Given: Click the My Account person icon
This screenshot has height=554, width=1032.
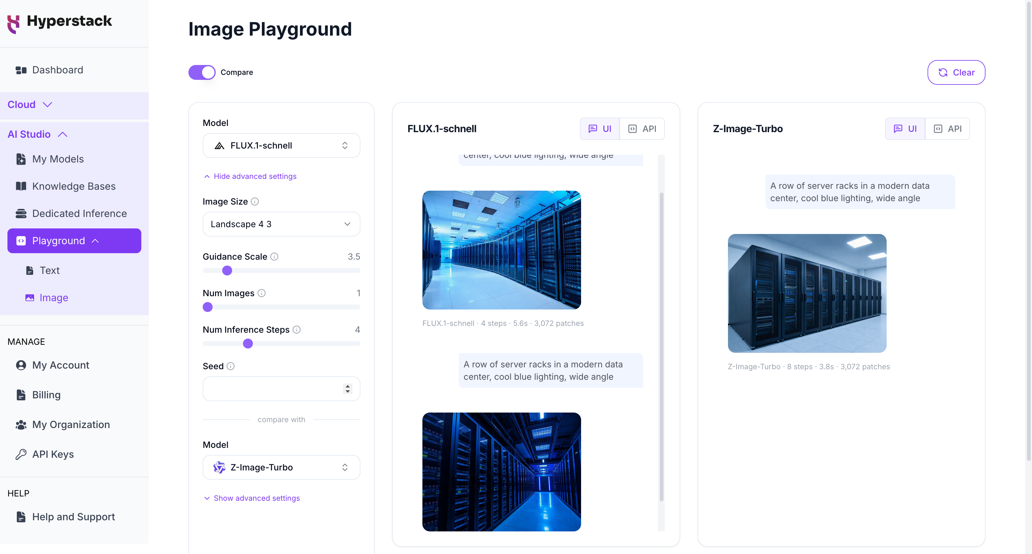Looking at the screenshot, I should click(21, 365).
